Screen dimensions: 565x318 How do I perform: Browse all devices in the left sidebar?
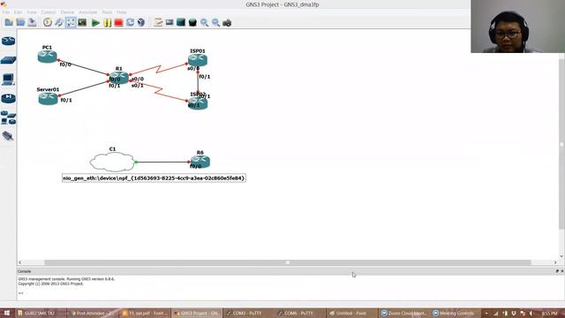tap(8, 117)
